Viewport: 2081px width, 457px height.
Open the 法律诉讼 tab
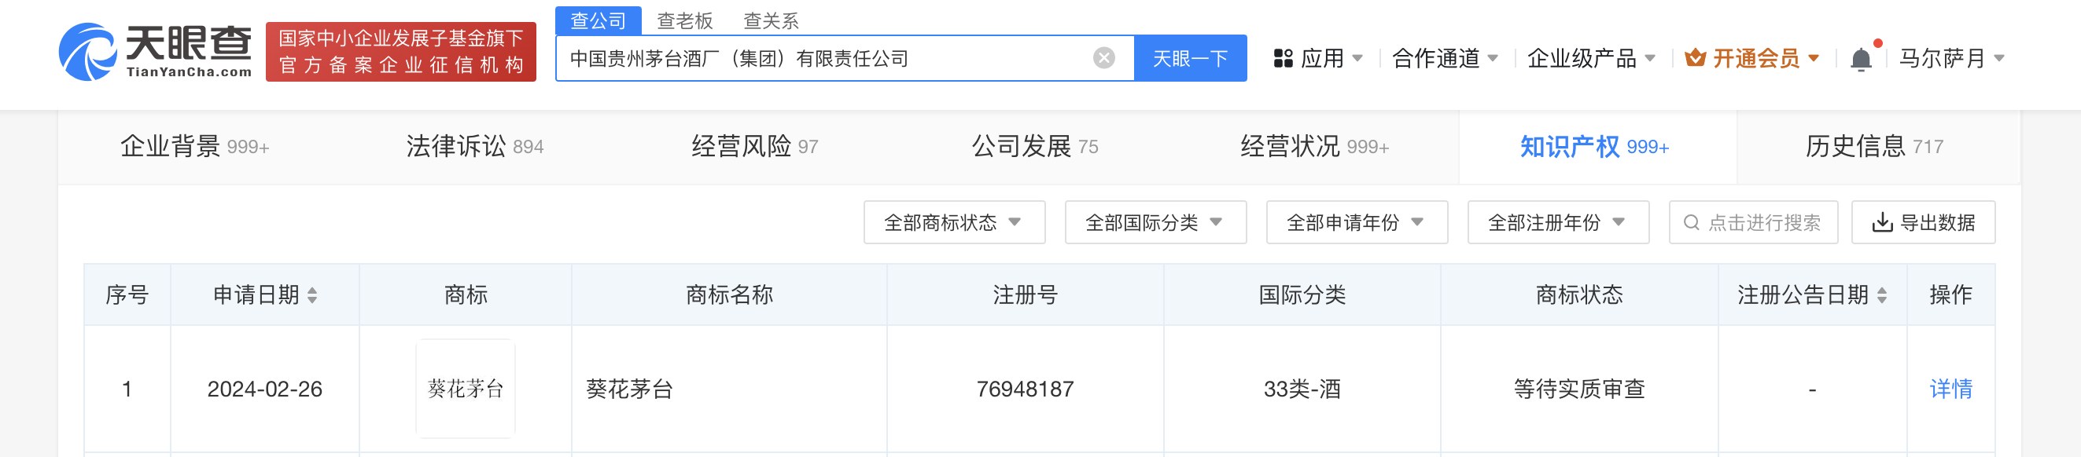474,147
